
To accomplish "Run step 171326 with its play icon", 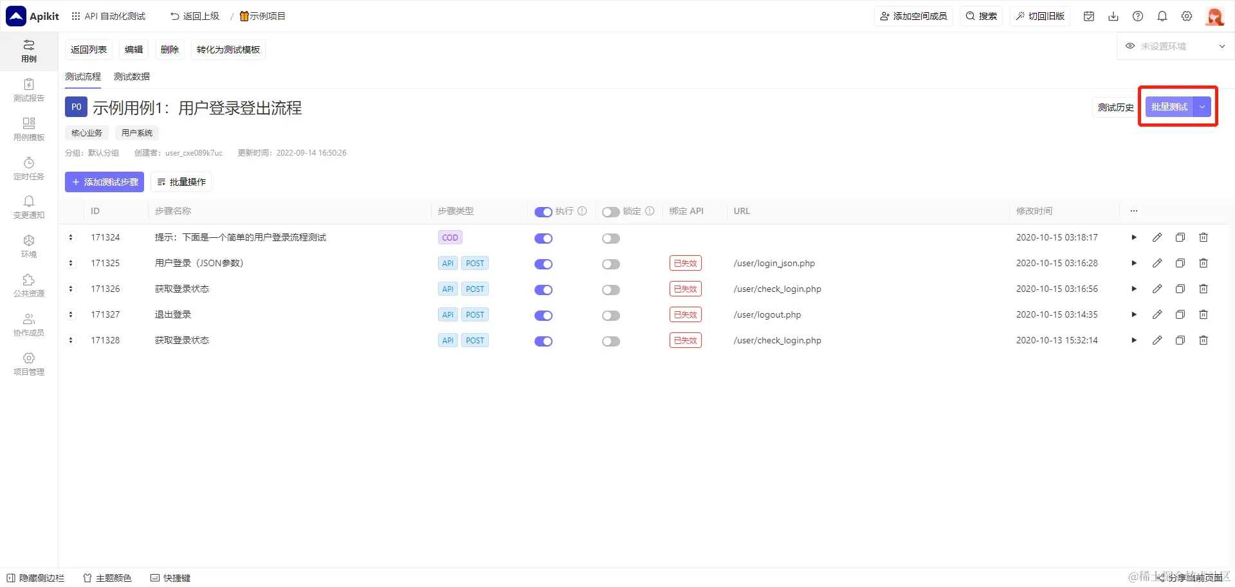I will click(x=1134, y=289).
